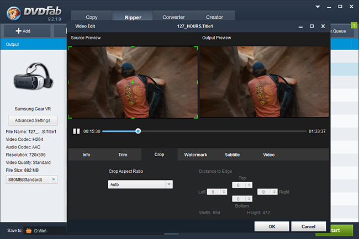
Task: Click the Left distance value field
Action: coord(214,192)
